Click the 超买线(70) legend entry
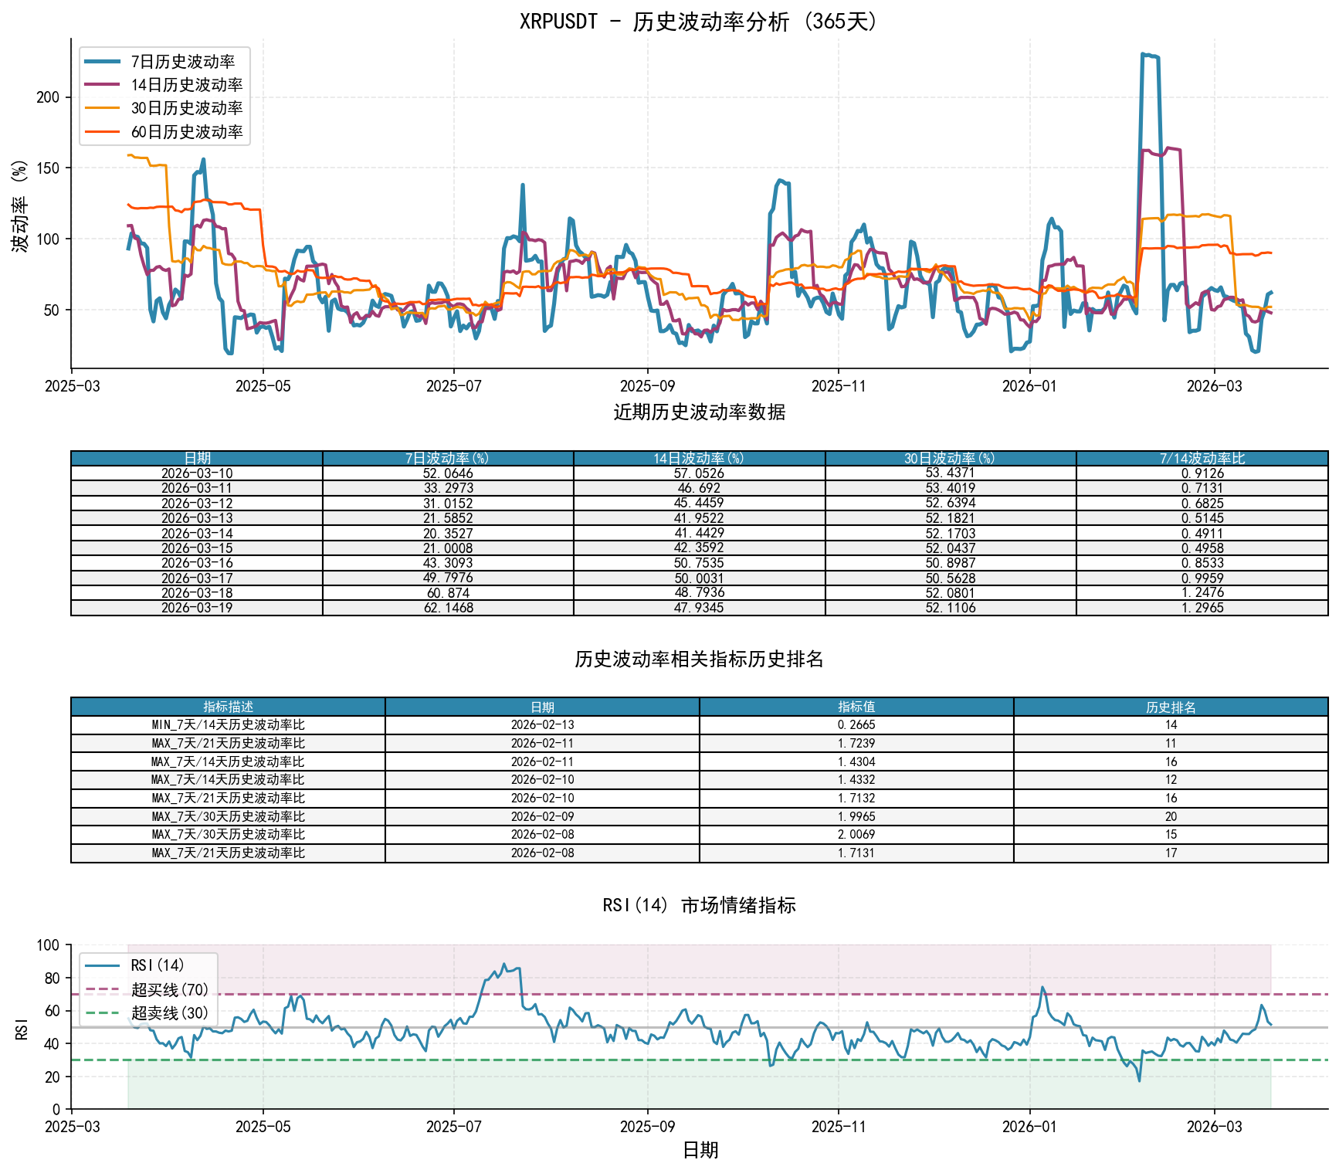 pyautogui.click(x=169, y=989)
